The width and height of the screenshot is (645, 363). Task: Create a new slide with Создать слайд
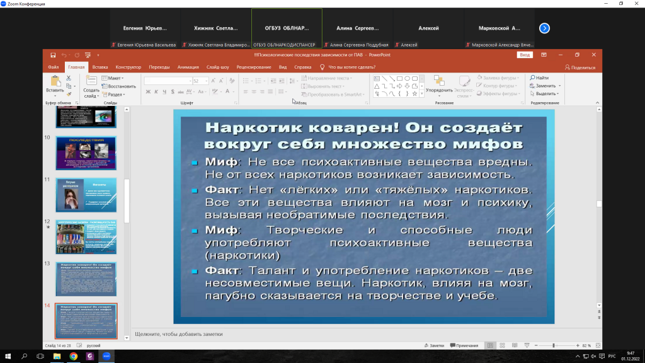pos(91,87)
